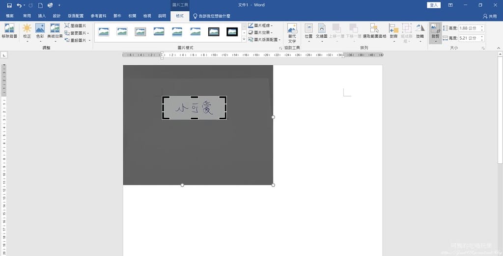Switch to the 郵件 tab
This screenshot has width=503, height=256.
pos(117,16)
